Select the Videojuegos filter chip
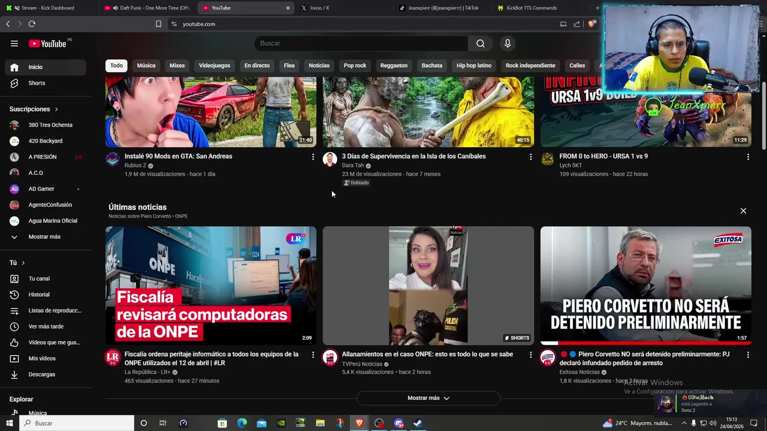 [215, 65]
